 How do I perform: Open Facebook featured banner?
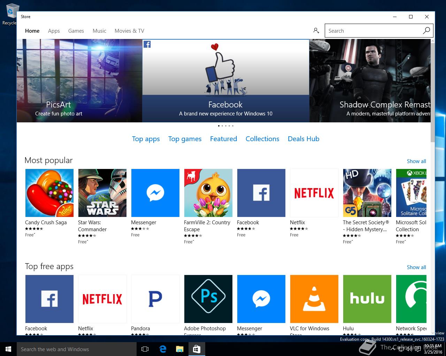pos(226,81)
